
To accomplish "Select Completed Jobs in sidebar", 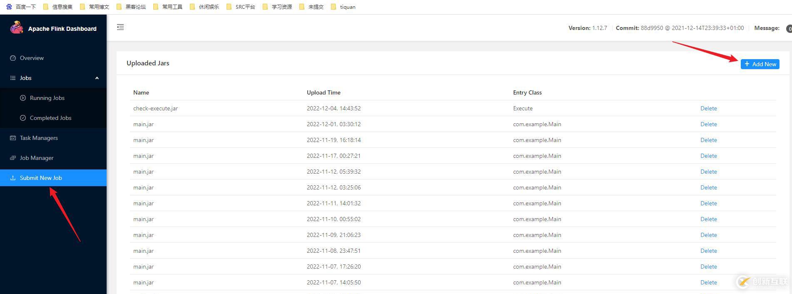I will (x=53, y=118).
